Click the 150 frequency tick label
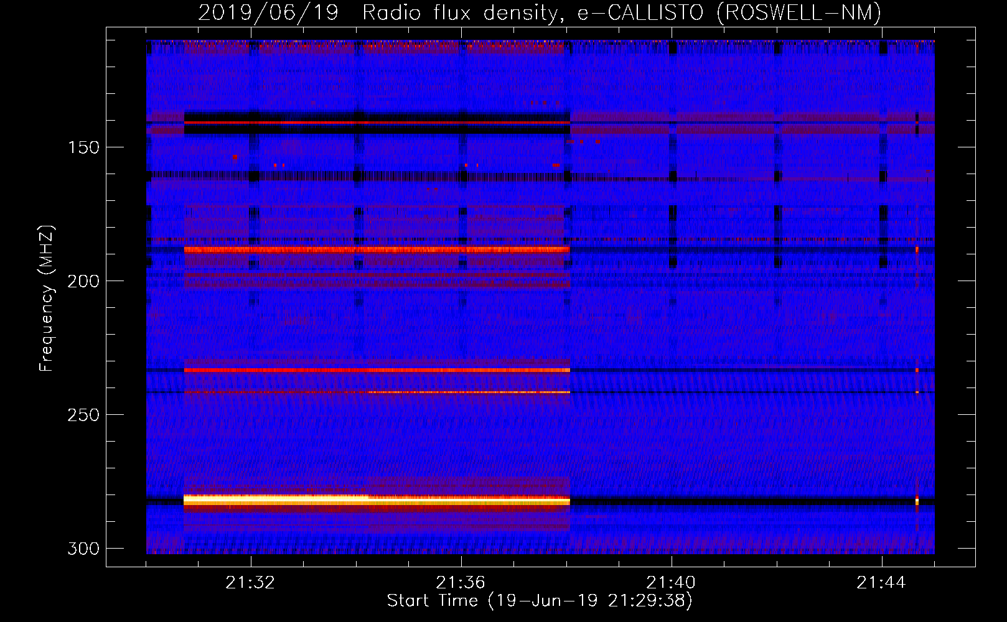Viewport: 1007px width, 622px height. [83, 147]
